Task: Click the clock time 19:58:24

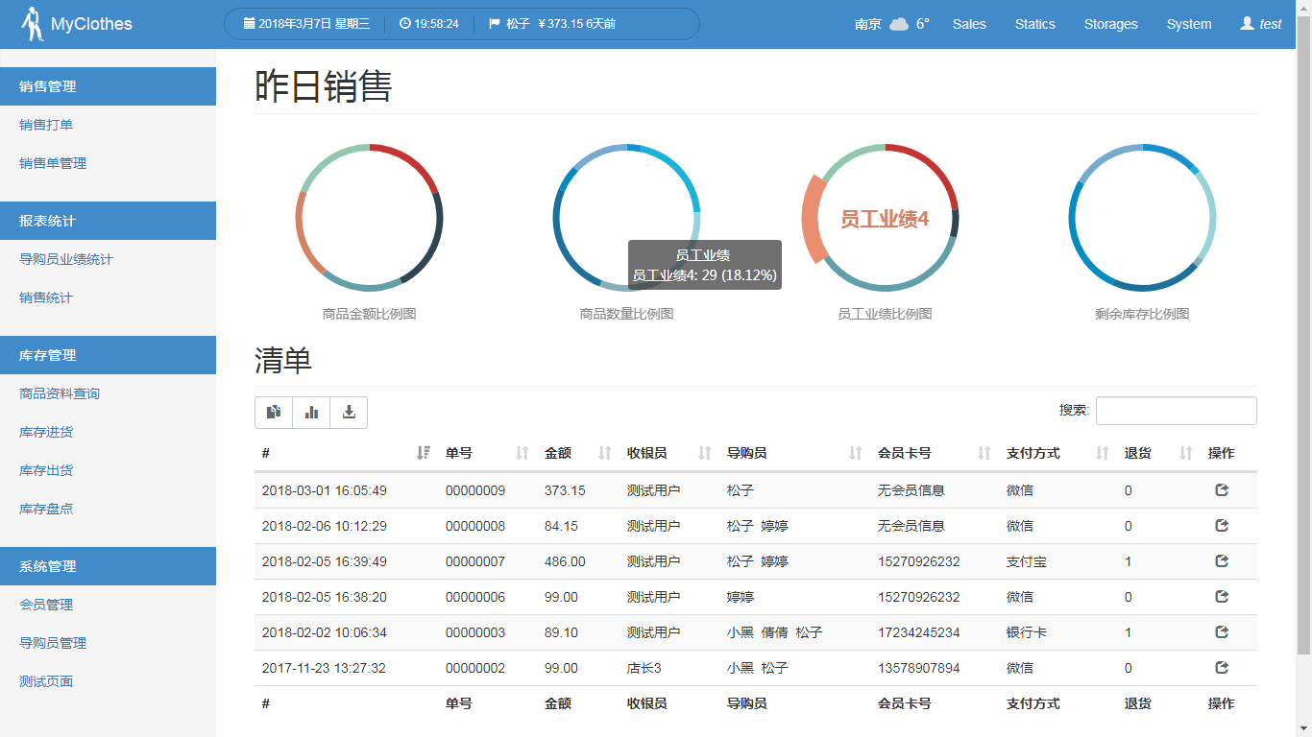Action: [x=429, y=24]
